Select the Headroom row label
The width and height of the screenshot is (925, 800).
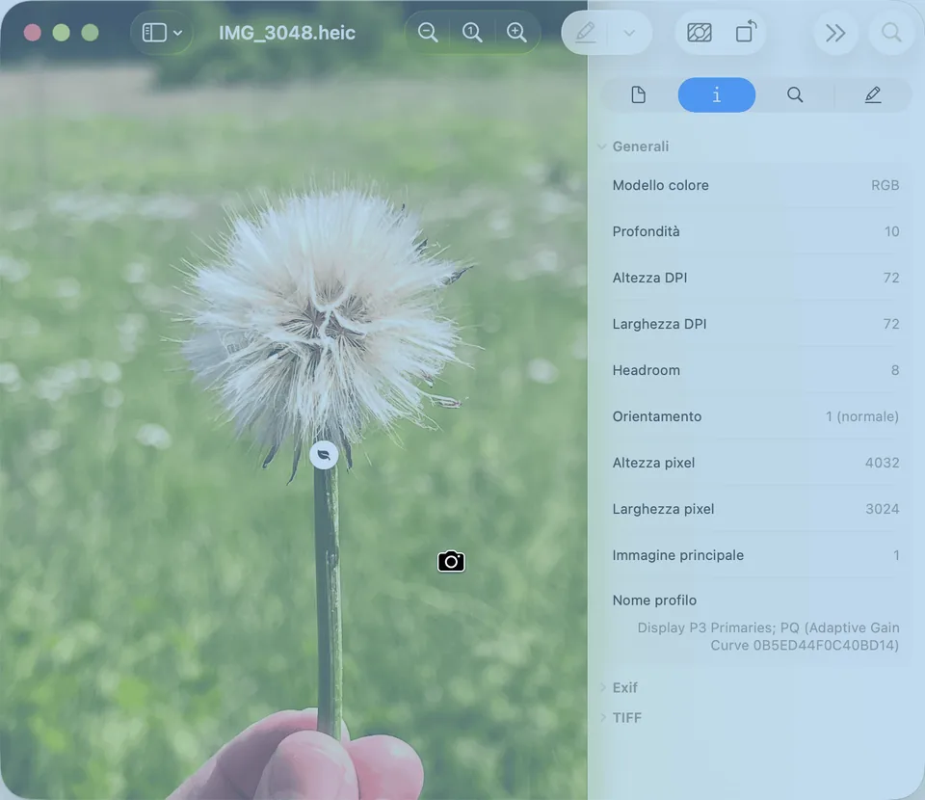pyautogui.click(x=646, y=370)
